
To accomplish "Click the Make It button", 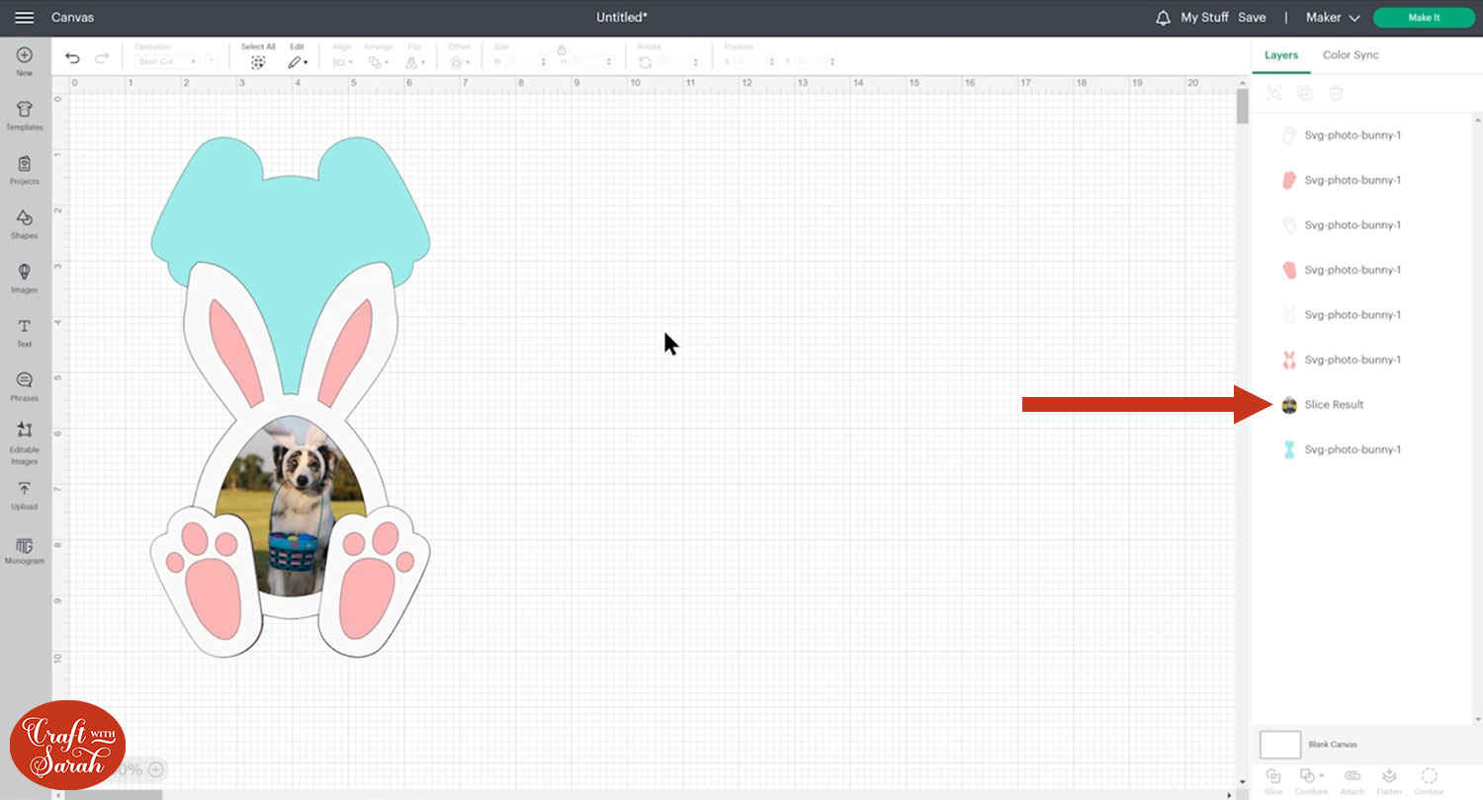I will (x=1424, y=17).
